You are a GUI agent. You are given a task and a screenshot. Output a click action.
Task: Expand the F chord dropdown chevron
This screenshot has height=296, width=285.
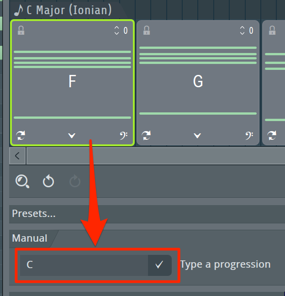(x=72, y=136)
